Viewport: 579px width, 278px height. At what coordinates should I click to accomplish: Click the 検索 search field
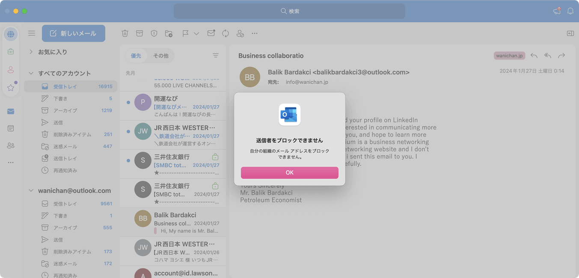[289, 11]
